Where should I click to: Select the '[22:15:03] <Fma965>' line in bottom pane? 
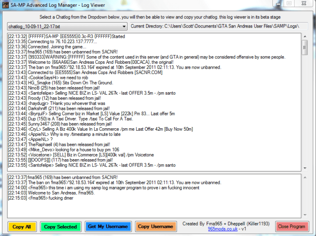tap(40, 198)
